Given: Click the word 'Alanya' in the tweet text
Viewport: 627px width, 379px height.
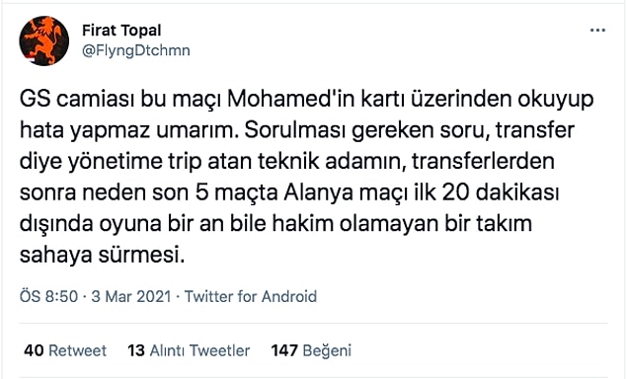Looking at the screenshot, I should [319, 193].
